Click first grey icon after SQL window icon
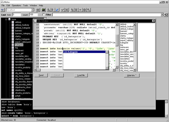Screen dimensions: 169x122 click(49, 10)
